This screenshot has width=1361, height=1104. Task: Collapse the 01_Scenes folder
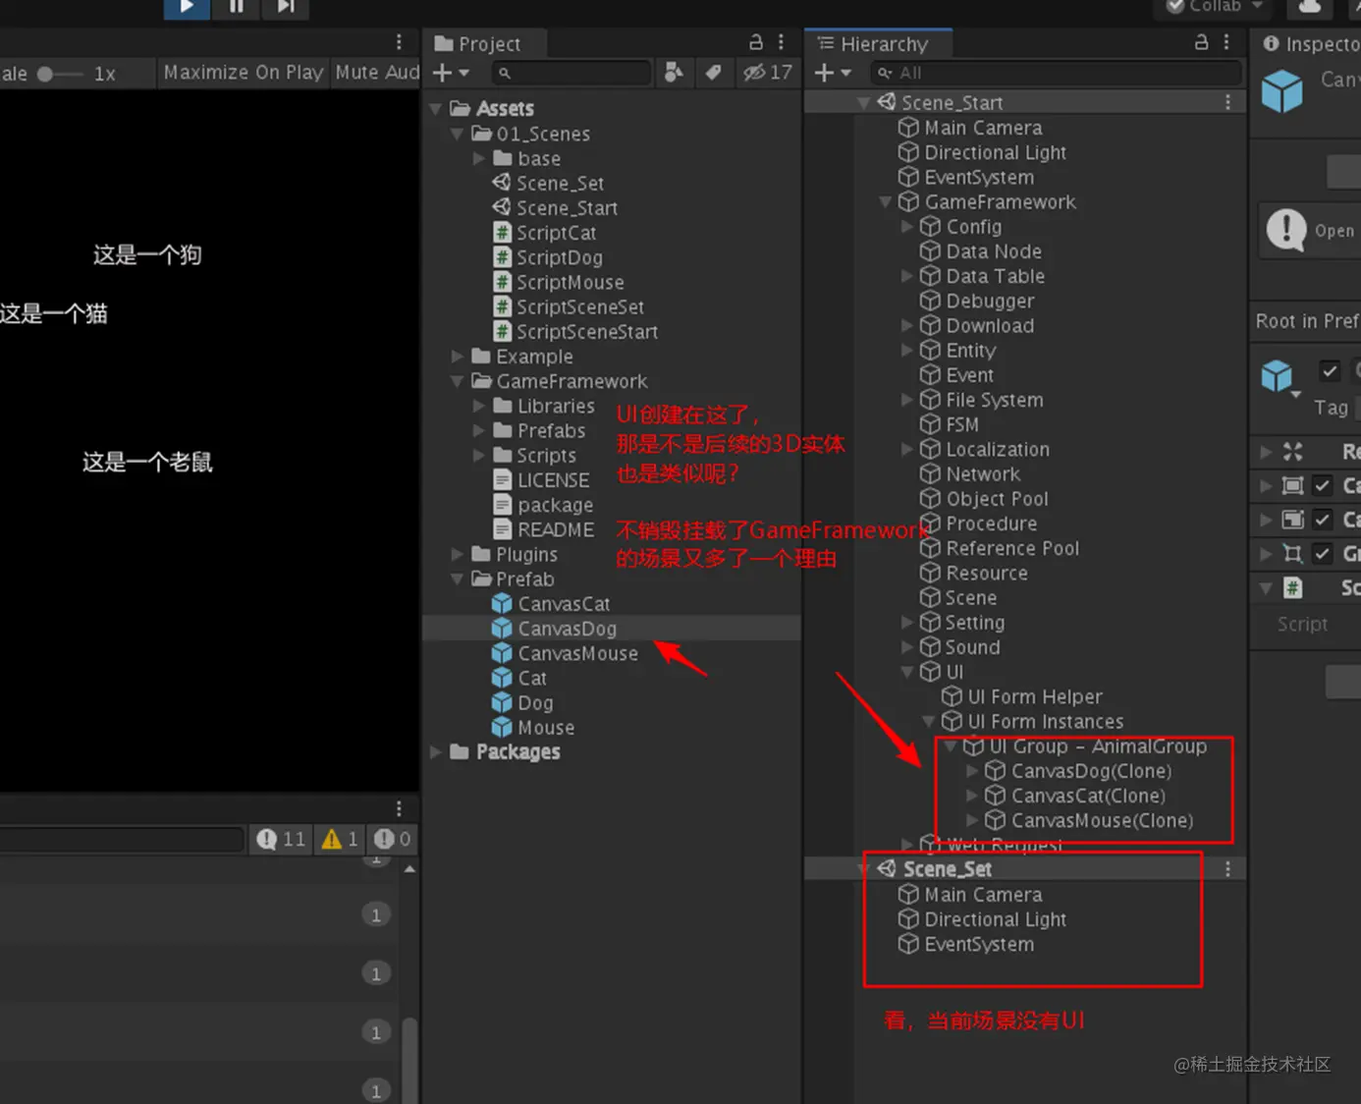point(457,134)
